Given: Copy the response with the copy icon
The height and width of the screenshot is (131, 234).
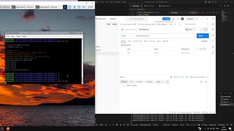Looking at the screenshot, I should (x=201, y=82).
